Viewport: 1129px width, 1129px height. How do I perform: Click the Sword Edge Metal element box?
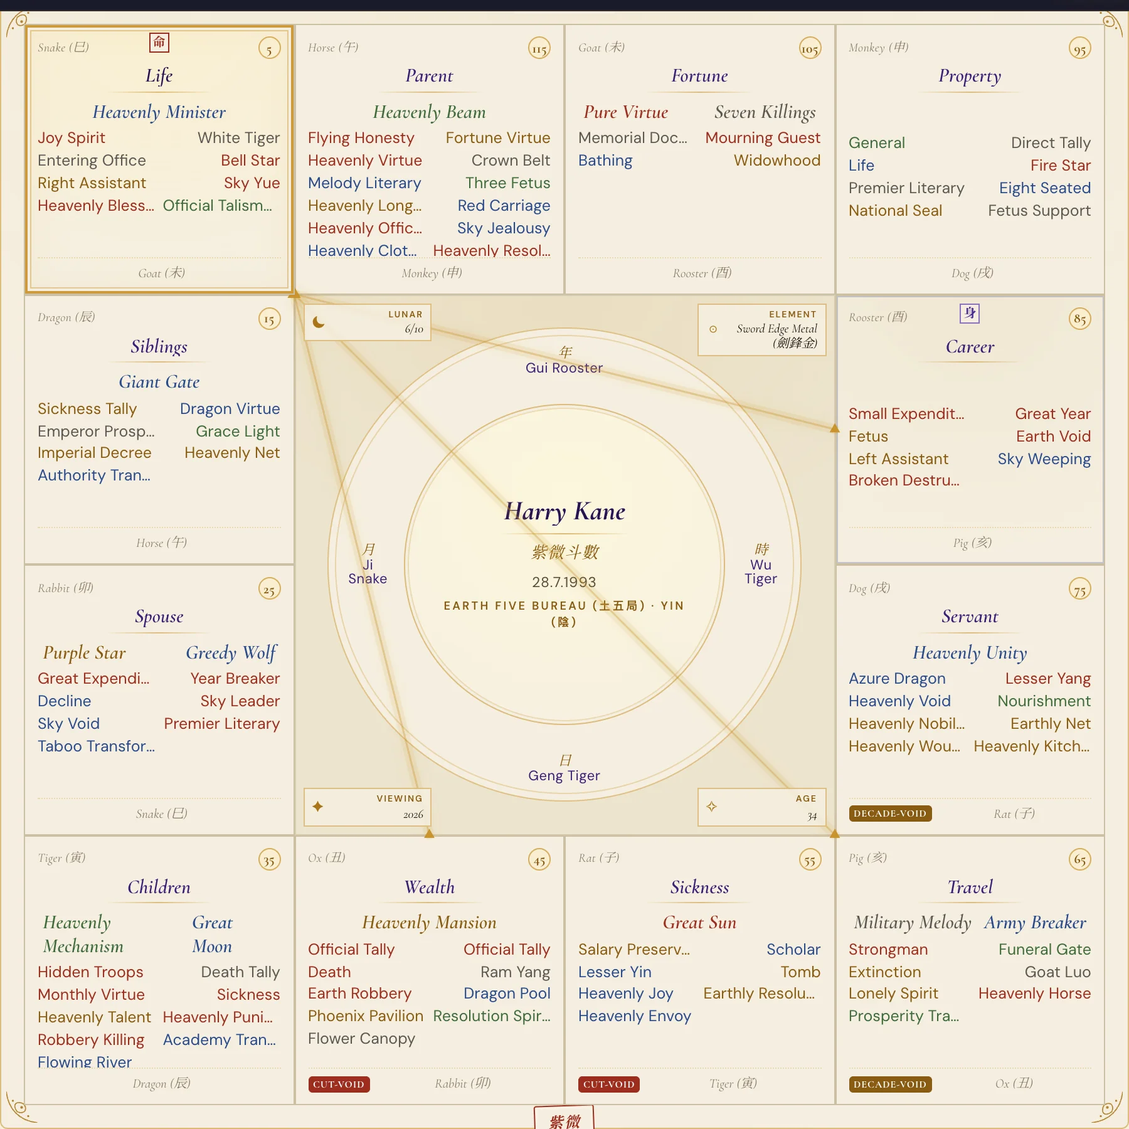point(761,330)
